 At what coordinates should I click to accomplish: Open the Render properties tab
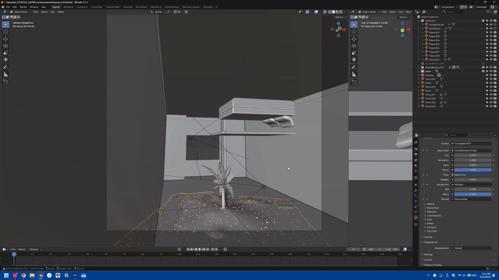[416, 149]
